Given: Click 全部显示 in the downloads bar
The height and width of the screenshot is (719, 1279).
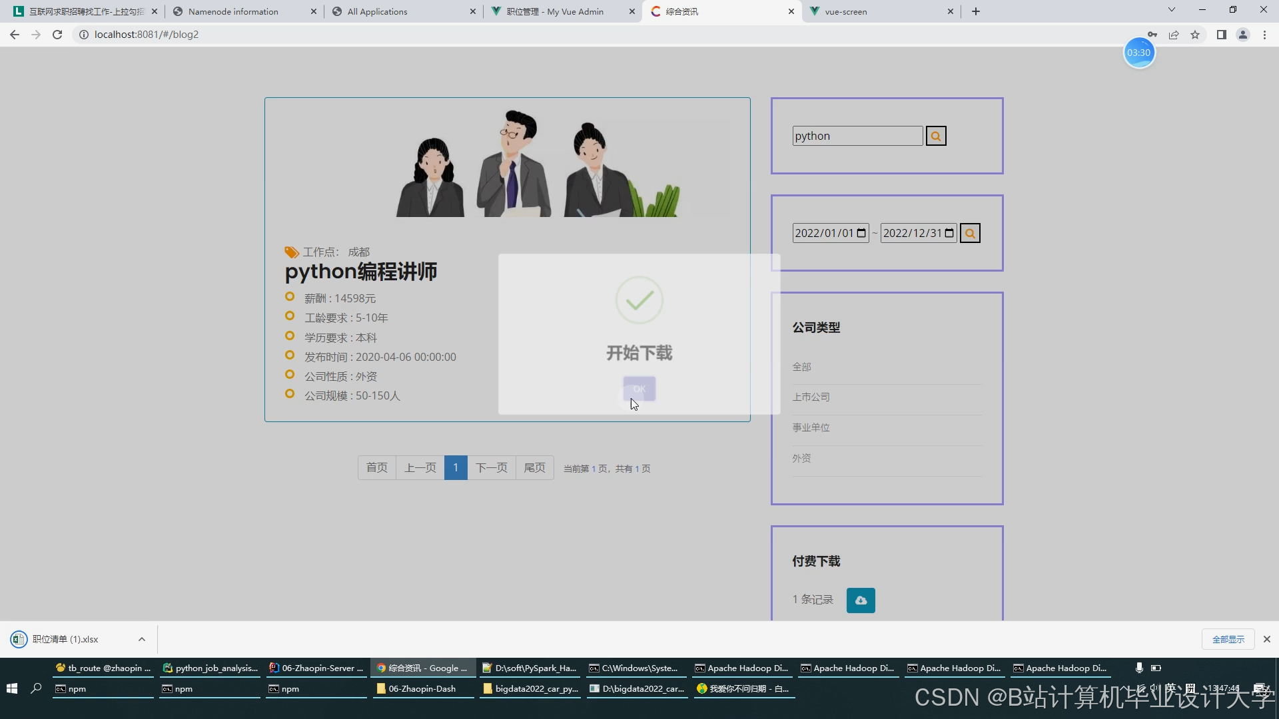Looking at the screenshot, I should [1228, 639].
